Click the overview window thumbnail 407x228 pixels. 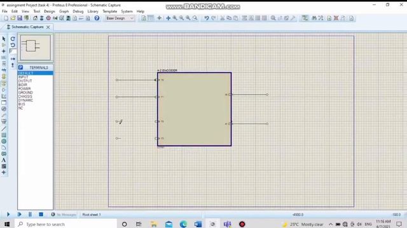point(36,47)
